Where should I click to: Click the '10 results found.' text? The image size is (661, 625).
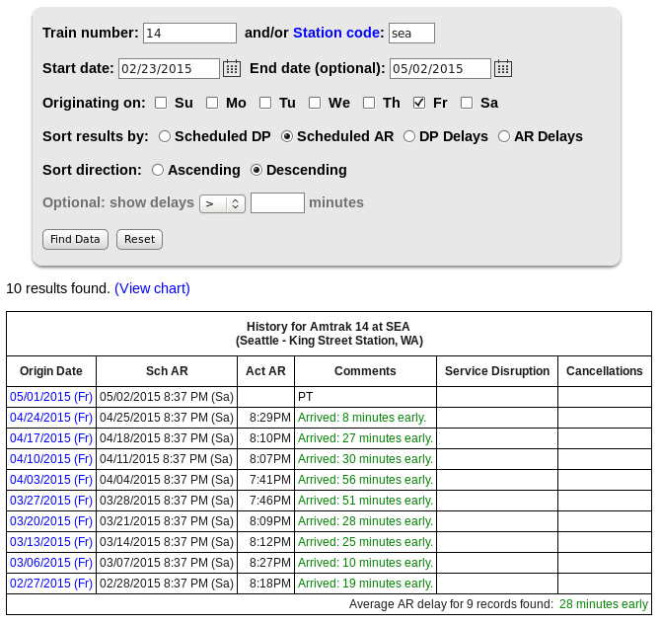(x=58, y=288)
